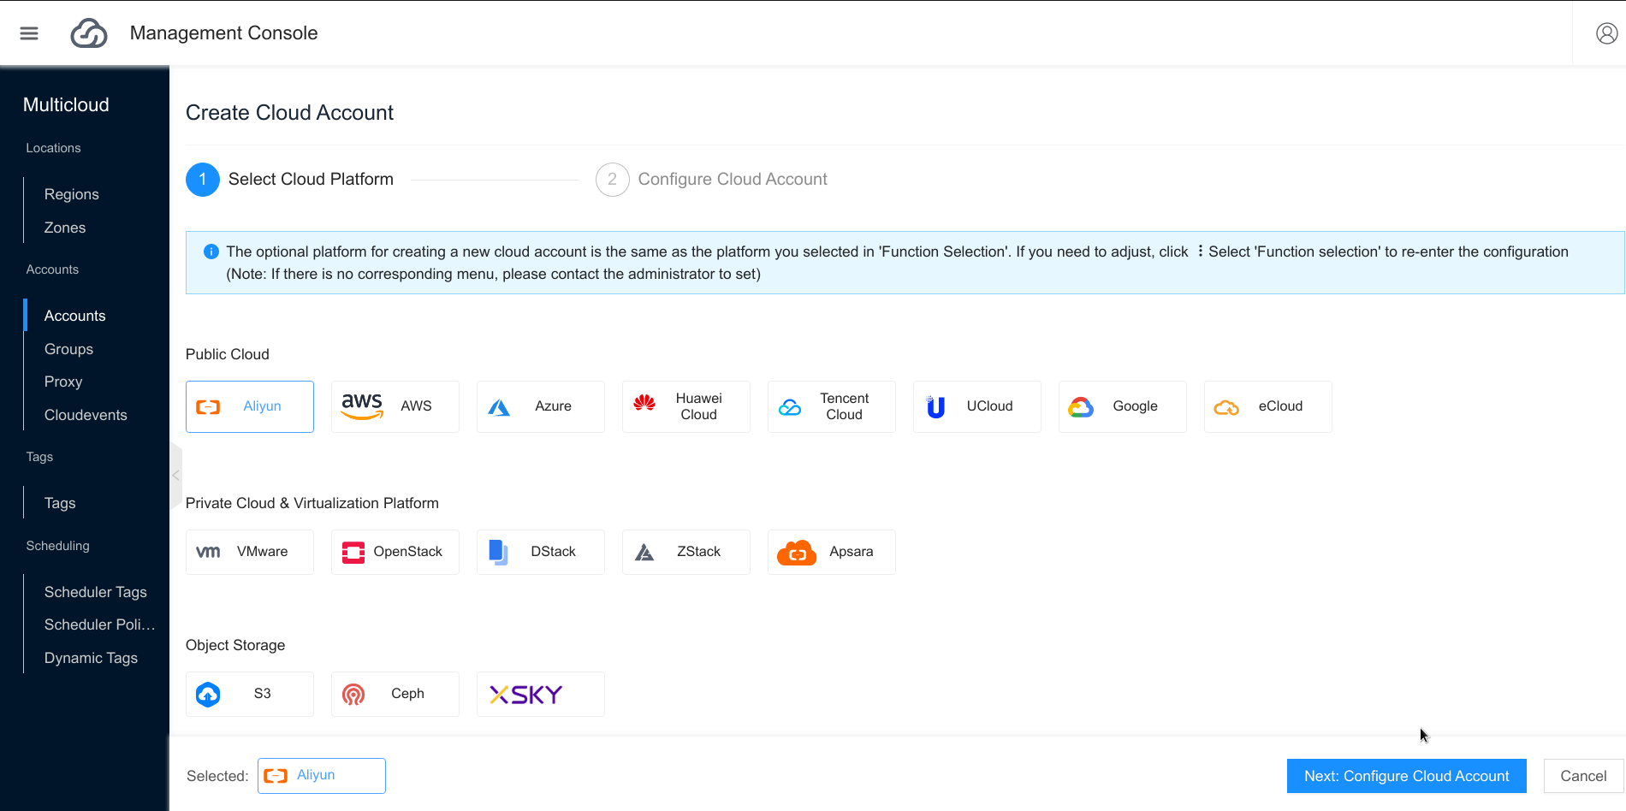Click the Locations sidebar group label
Viewport: 1626px width, 811px height.
tap(53, 148)
